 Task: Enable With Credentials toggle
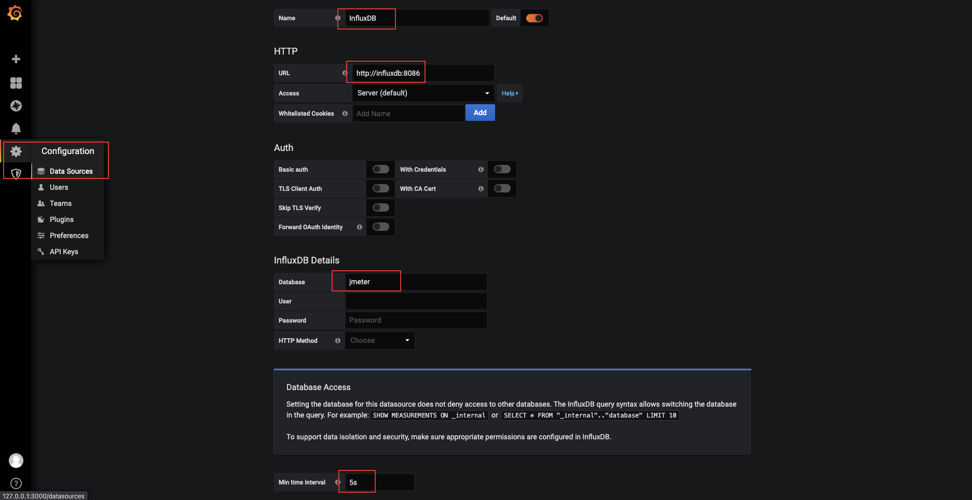(x=502, y=170)
